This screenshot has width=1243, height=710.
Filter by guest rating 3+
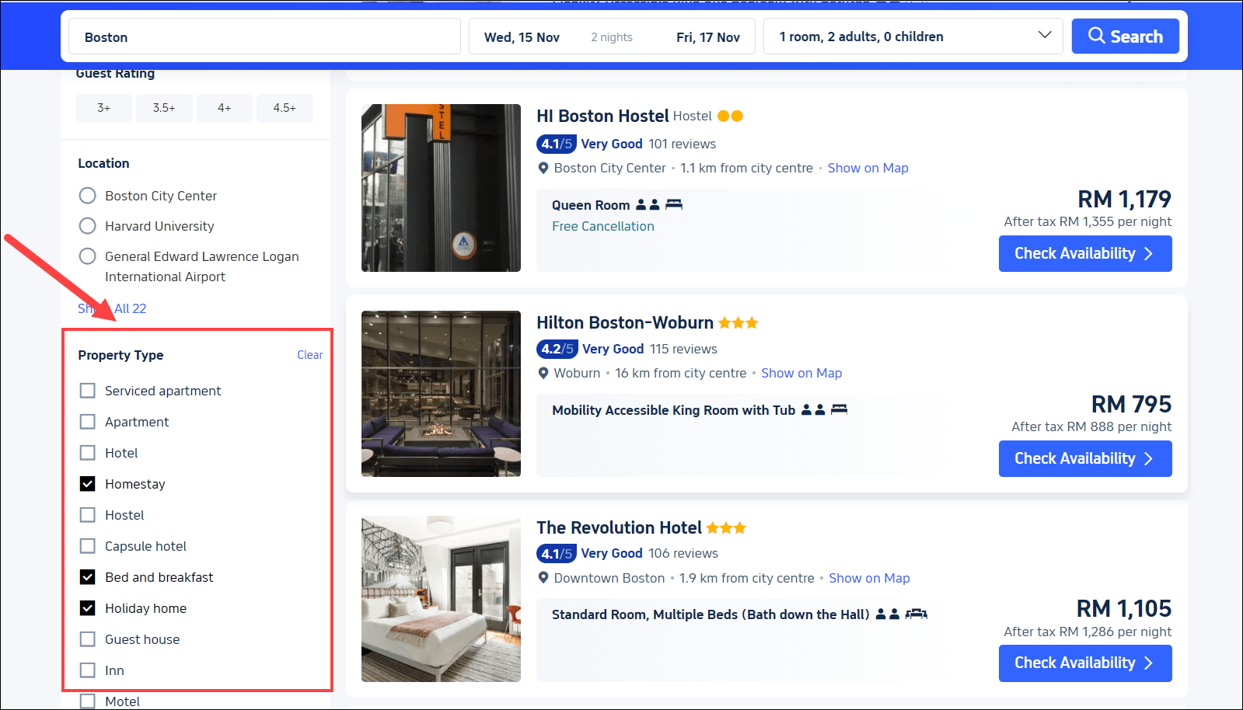pyautogui.click(x=104, y=108)
